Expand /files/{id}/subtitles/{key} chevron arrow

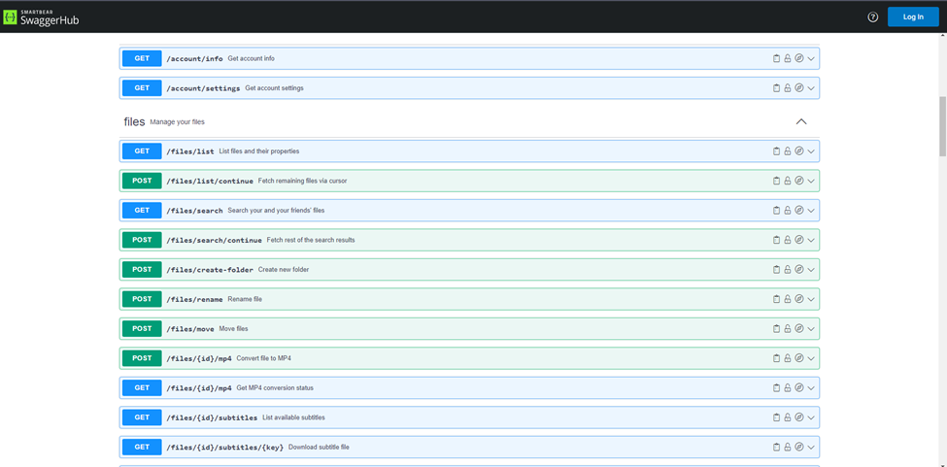coord(811,448)
